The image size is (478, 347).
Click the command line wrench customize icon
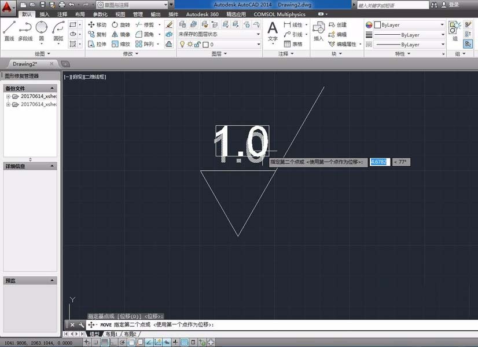pyautogui.click(x=81, y=325)
